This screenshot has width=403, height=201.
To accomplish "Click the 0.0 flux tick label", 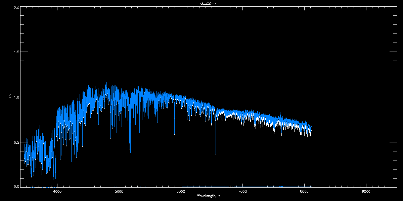I will coord(16,186).
